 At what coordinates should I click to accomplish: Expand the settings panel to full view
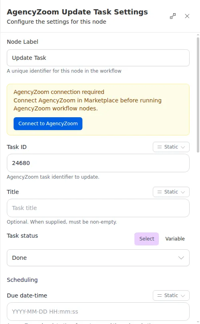[x=173, y=16]
